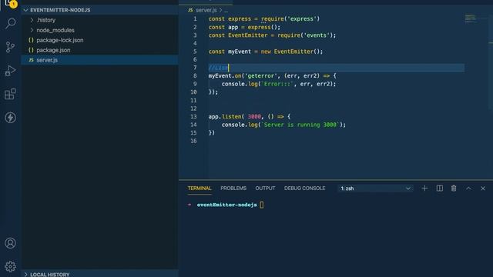
Task: Click the terminal prompt input area
Action: (x=262, y=205)
